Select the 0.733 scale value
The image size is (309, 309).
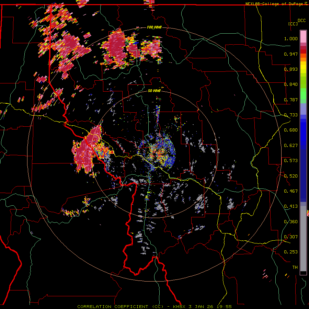click(291, 115)
